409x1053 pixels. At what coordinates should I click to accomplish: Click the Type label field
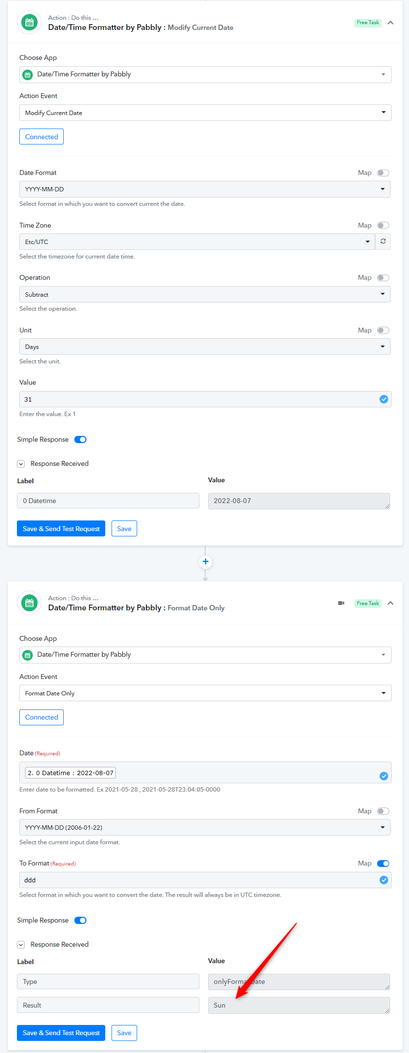coord(108,981)
